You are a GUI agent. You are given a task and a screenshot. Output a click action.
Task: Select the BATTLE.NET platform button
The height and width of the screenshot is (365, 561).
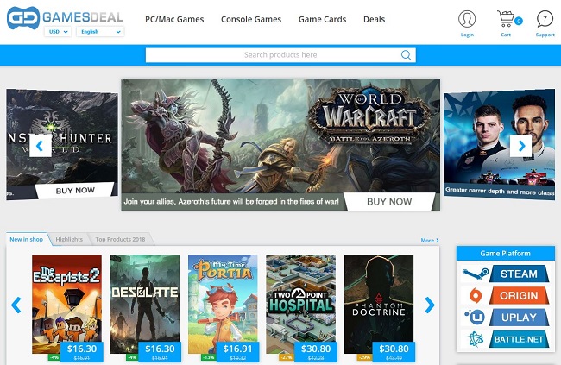tap(519, 339)
